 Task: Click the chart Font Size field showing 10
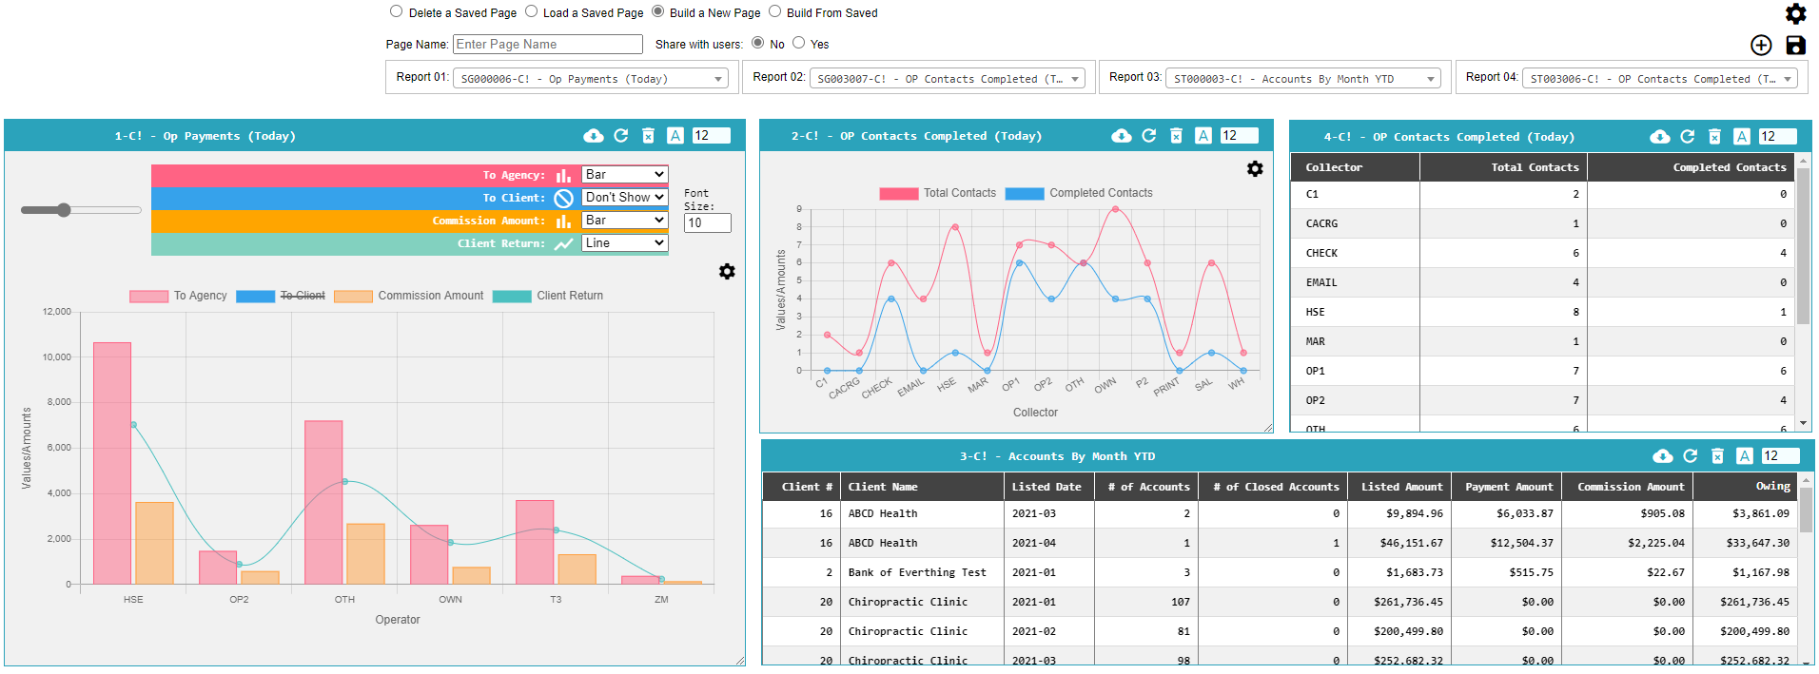pos(707,222)
